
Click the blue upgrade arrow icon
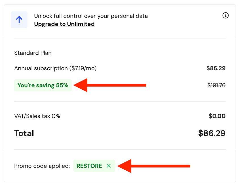pyautogui.click(x=19, y=20)
